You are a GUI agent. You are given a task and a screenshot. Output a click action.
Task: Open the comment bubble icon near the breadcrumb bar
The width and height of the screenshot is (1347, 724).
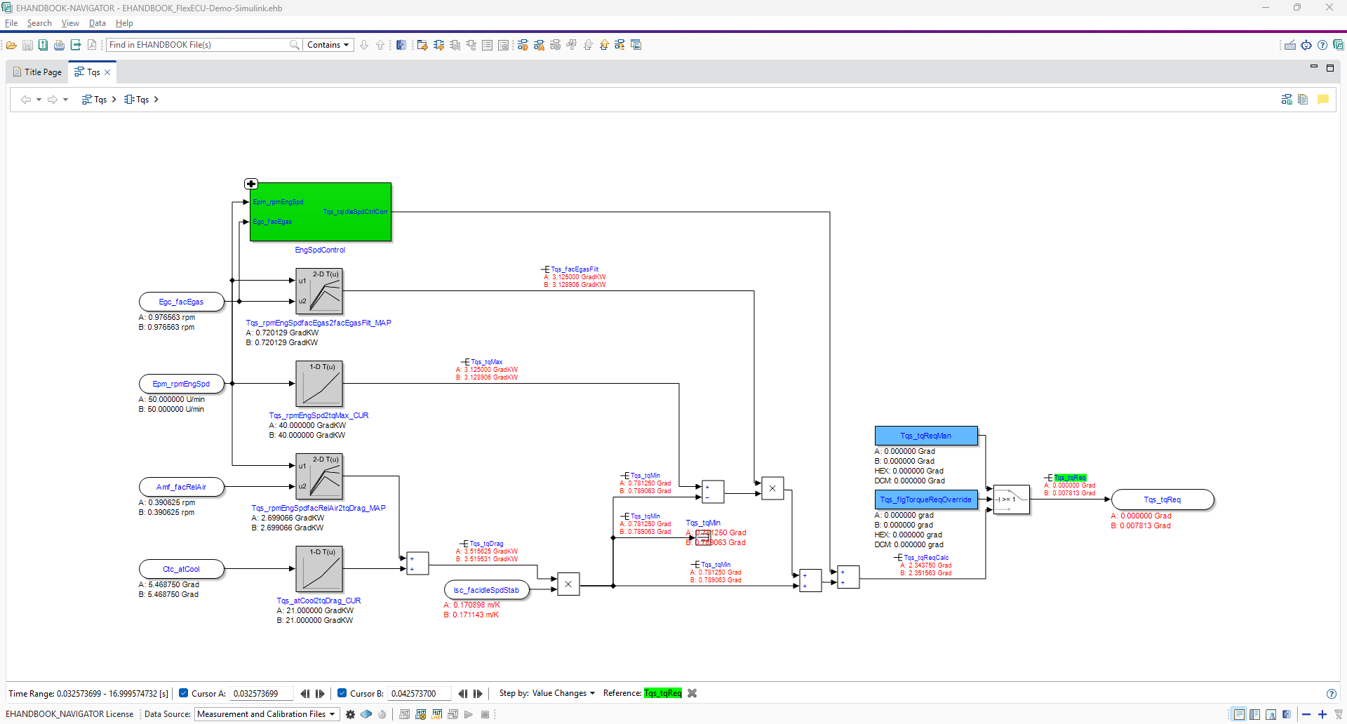(x=1323, y=99)
